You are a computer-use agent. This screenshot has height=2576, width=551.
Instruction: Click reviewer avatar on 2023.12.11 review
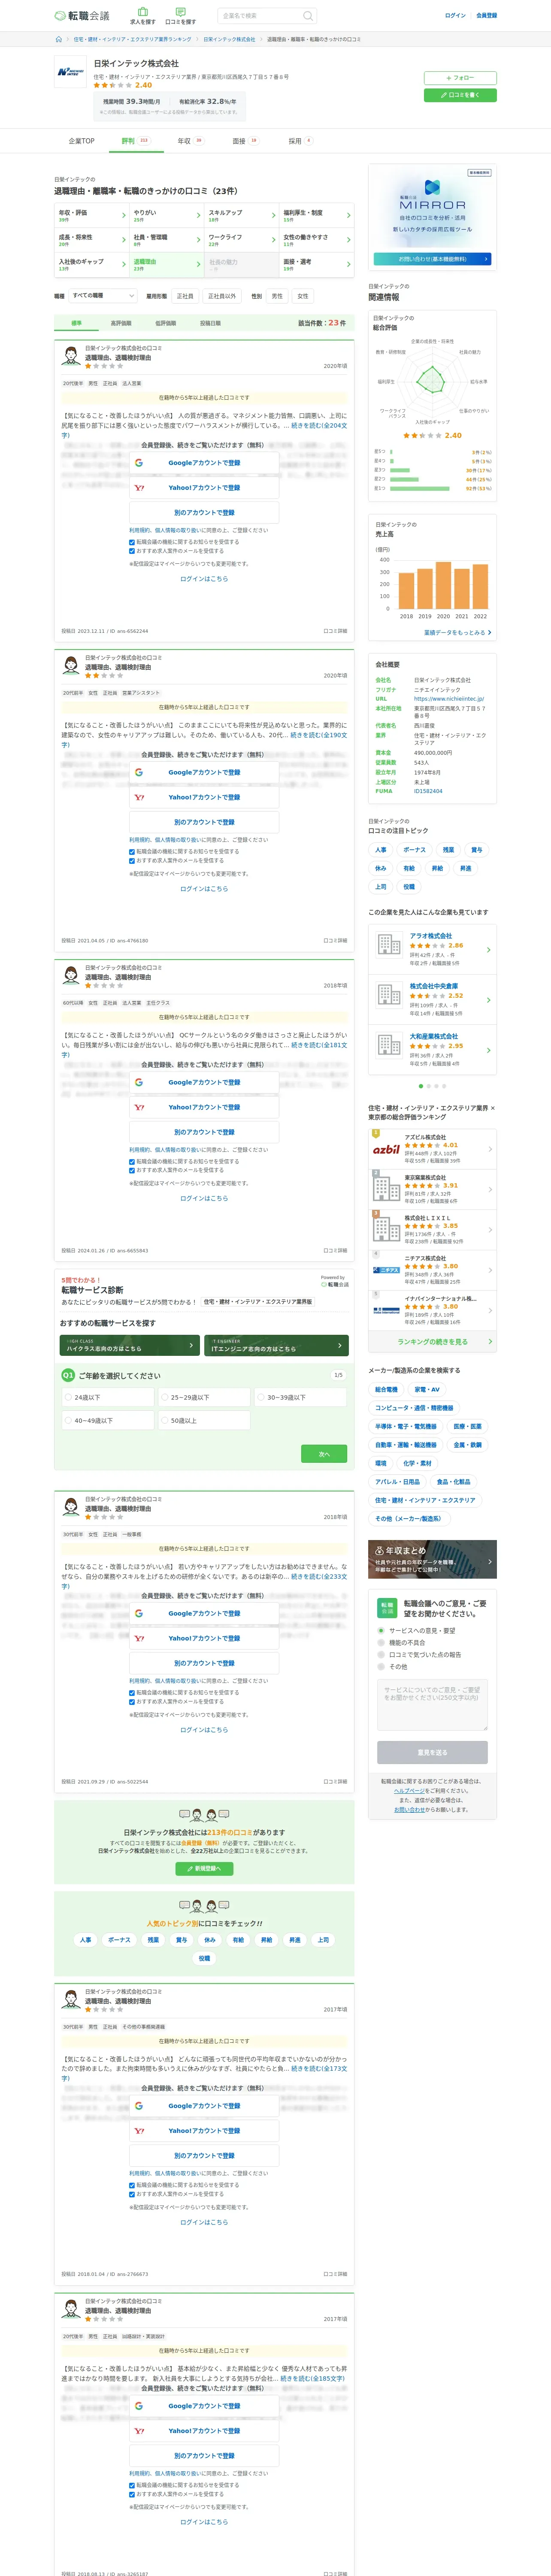[x=71, y=355]
